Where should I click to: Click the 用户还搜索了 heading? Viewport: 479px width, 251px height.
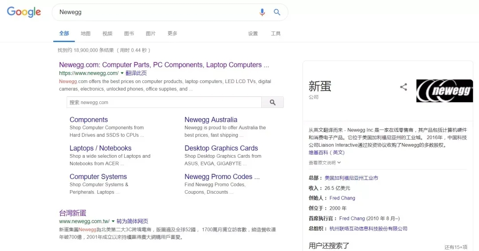pyautogui.click(x=329, y=246)
